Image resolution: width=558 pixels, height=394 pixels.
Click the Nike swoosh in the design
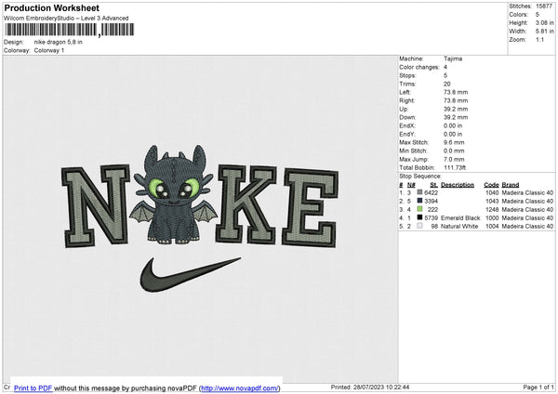(x=190, y=275)
